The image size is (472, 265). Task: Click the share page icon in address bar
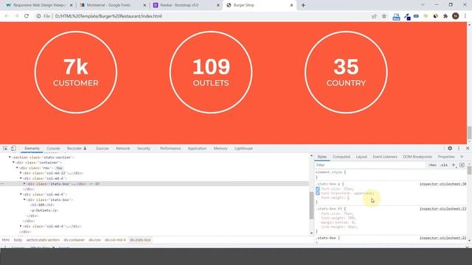coord(374,16)
